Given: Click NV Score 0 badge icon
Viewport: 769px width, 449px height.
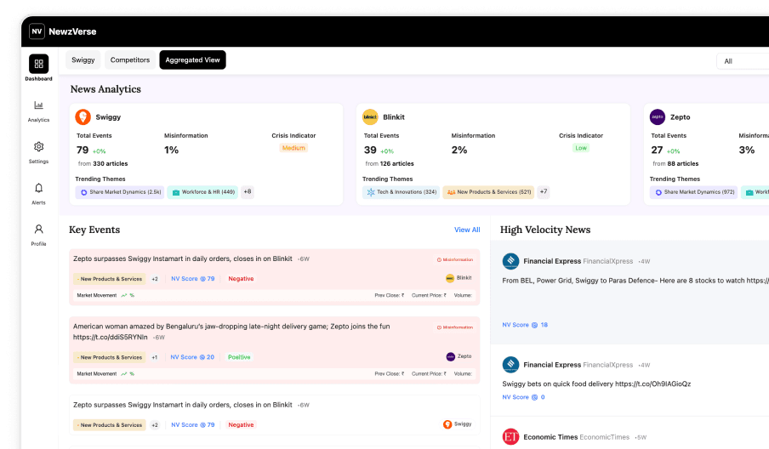Looking at the screenshot, I should click(534, 397).
